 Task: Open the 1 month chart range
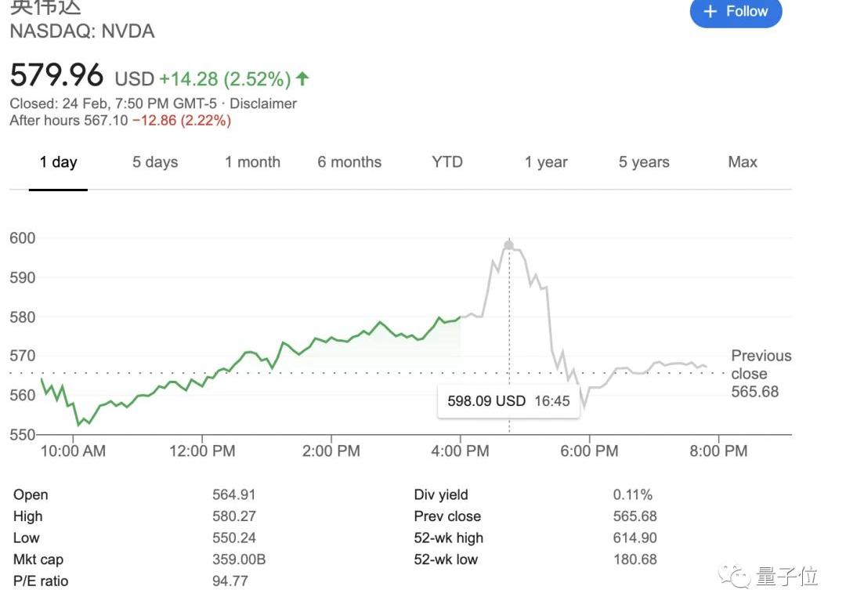(x=252, y=162)
